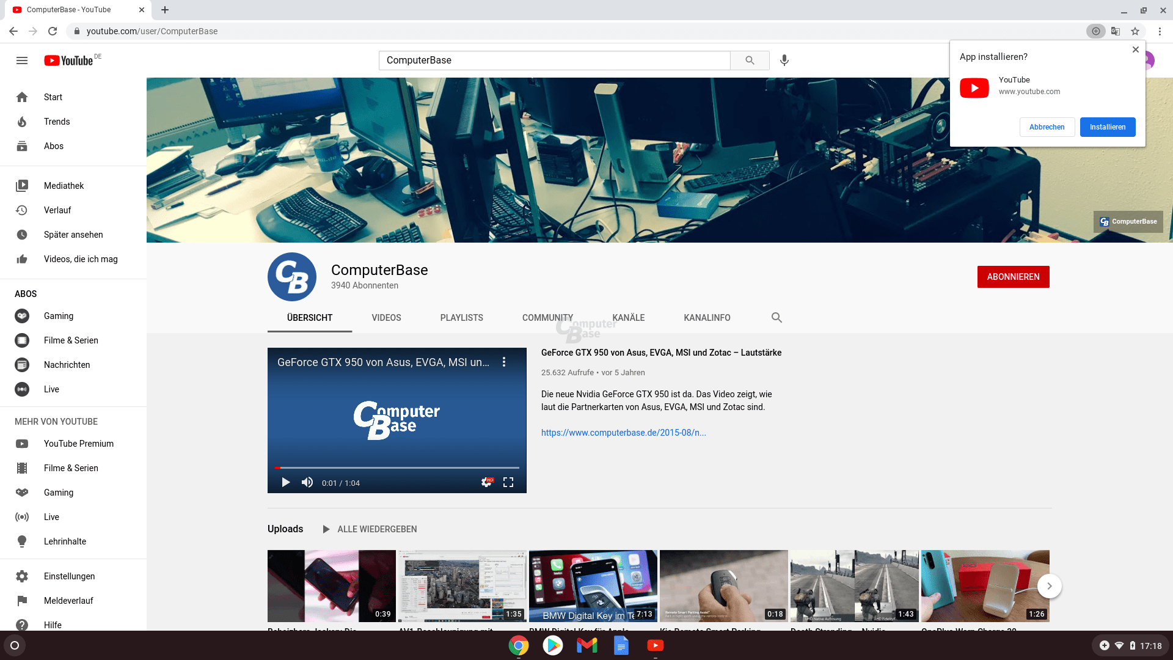The width and height of the screenshot is (1173, 660).
Task: Open Verlauf history
Action: tap(73, 210)
